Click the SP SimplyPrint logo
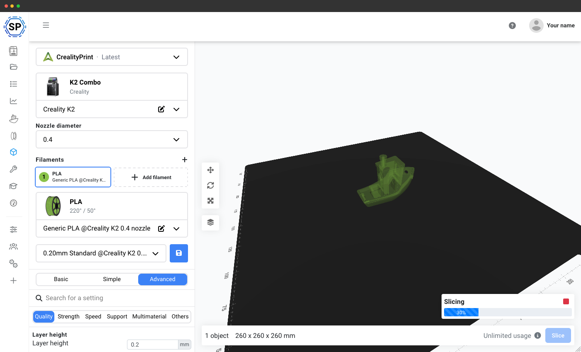This screenshot has height=352, width=581. tap(15, 27)
